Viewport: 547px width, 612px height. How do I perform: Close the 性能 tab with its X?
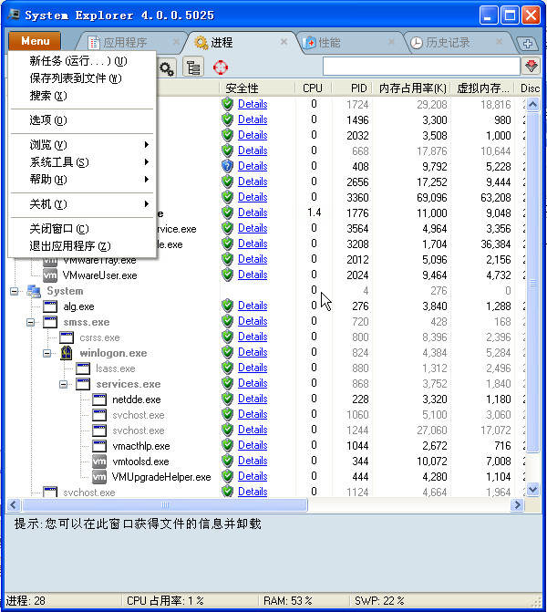coord(391,41)
